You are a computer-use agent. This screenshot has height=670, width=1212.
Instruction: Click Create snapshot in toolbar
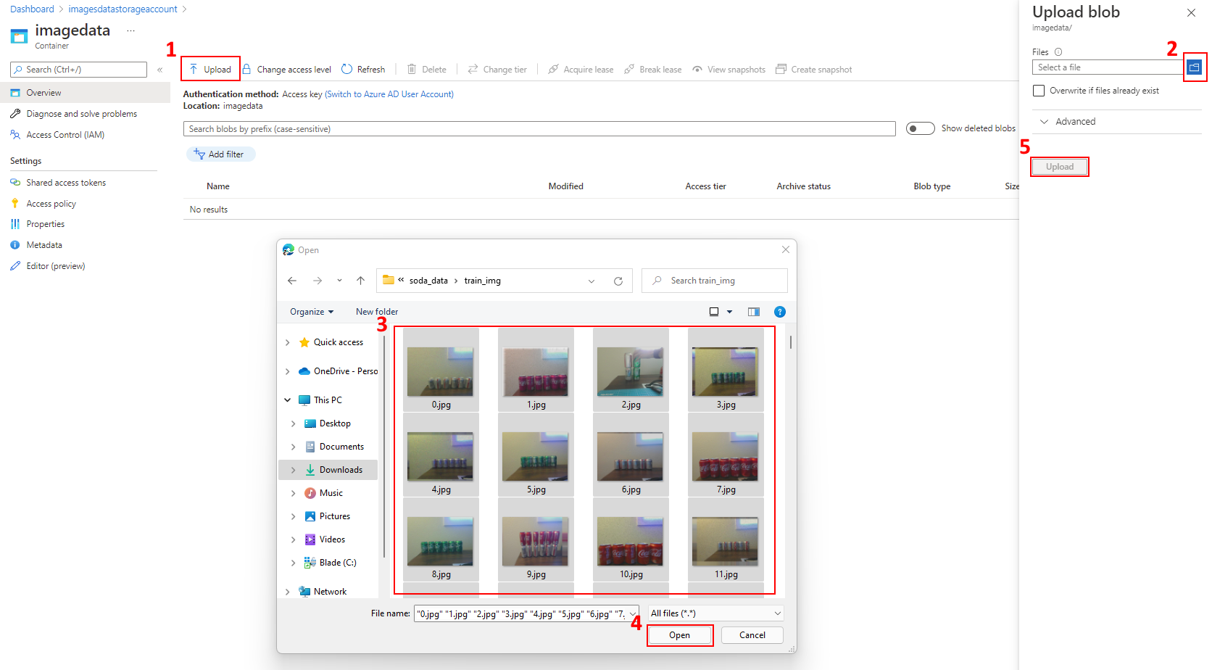click(813, 70)
